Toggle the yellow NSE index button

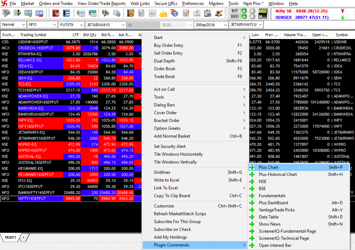coord(263,11)
